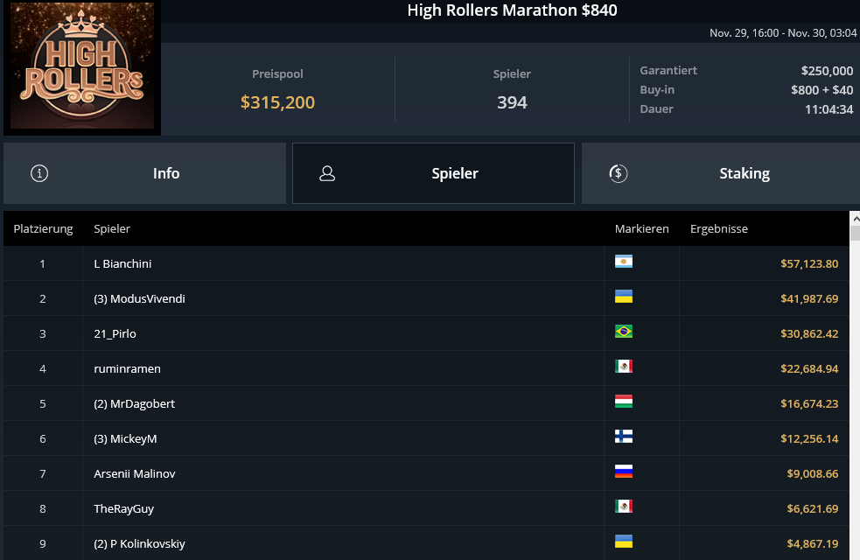Click the High Rollers tournament logo
Image resolution: width=860 pixels, height=560 pixels.
coord(81,67)
